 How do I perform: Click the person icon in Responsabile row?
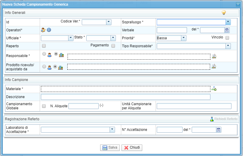coord(49,55)
